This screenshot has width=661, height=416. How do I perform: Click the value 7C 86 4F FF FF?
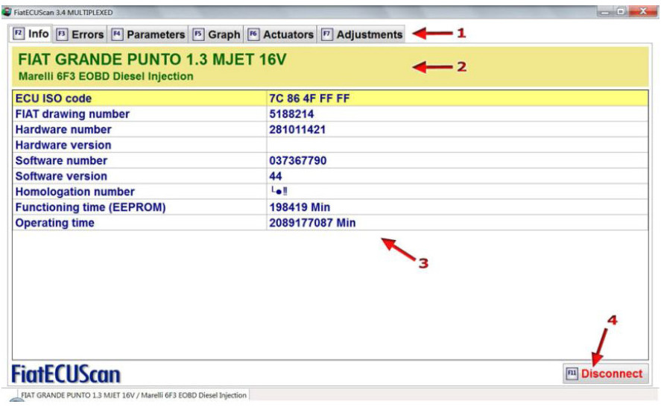tap(309, 98)
